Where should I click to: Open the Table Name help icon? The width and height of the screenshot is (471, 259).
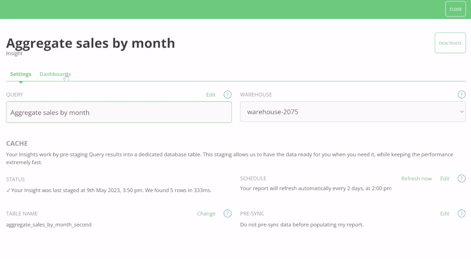[227, 214]
